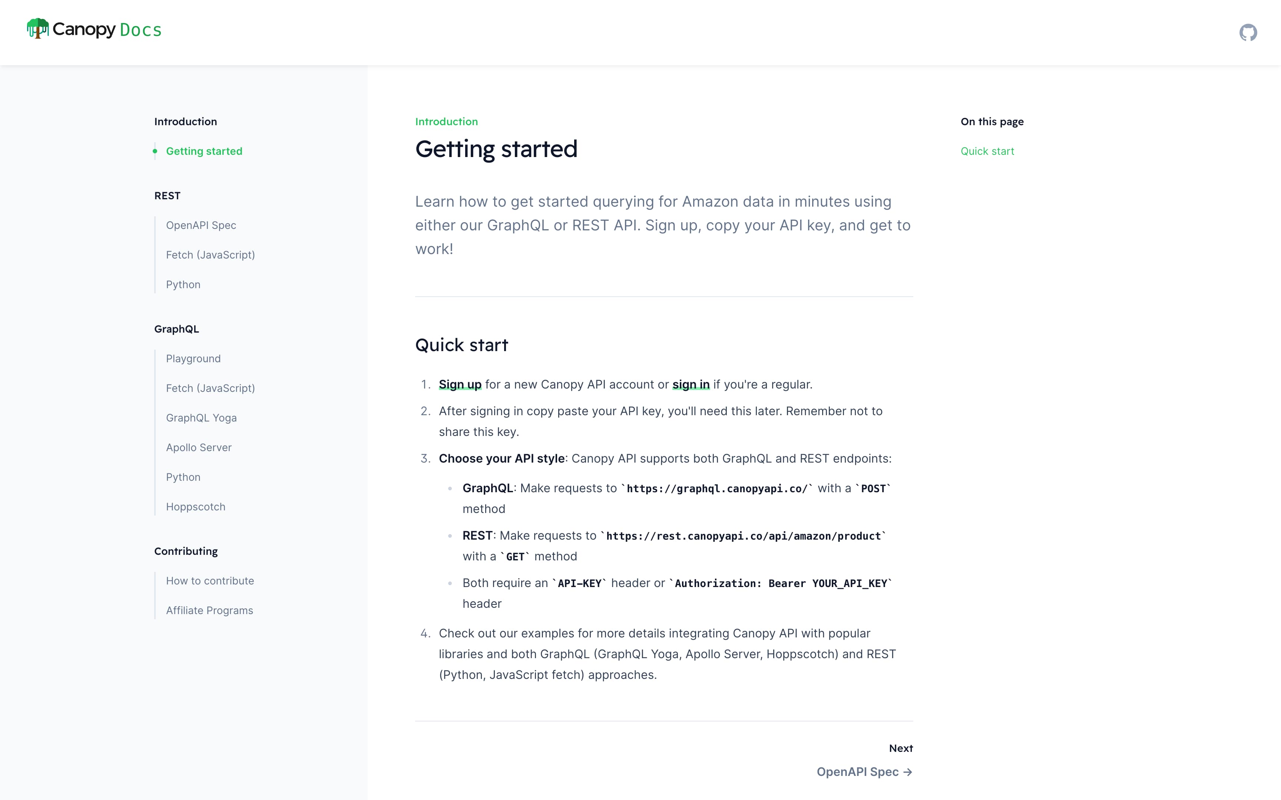Screen dimensions: 1281x800
Task: Go to the next page, OpenAPI Spec
Action: [x=864, y=772]
